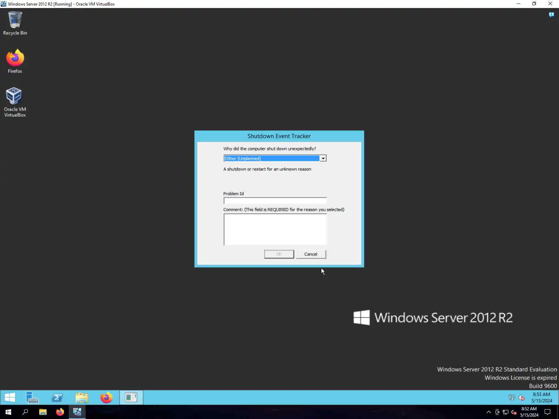Open Windows PowerShell from guest taskbar
Image resolution: width=559 pixels, height=419 pixels.
click(x=57, y=397)
